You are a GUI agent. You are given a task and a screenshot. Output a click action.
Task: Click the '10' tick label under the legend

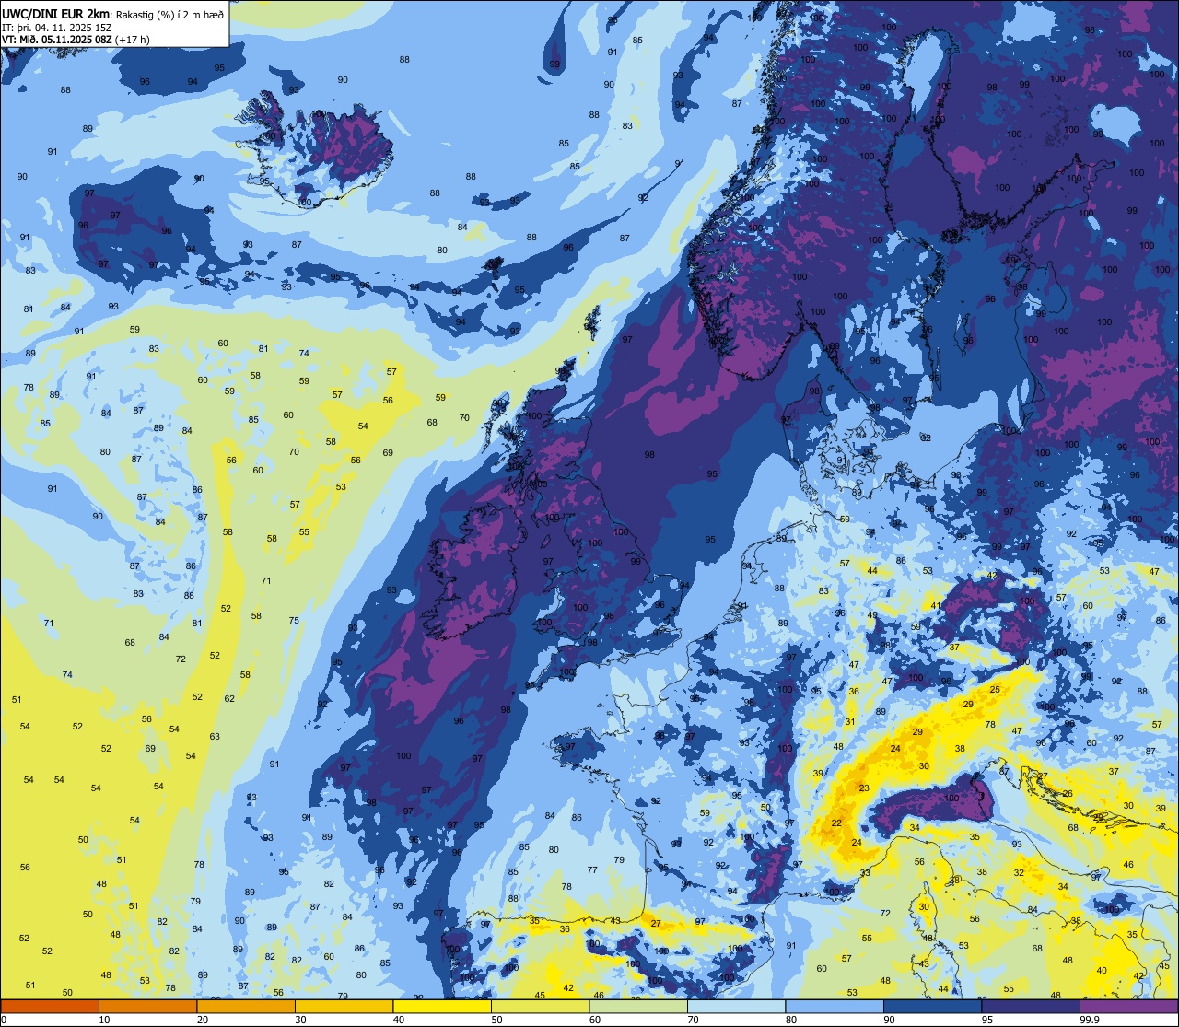coord(104,1020)
